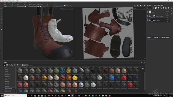
Task: Switch to Texture Set Settings tab
Action: (165, 37)
